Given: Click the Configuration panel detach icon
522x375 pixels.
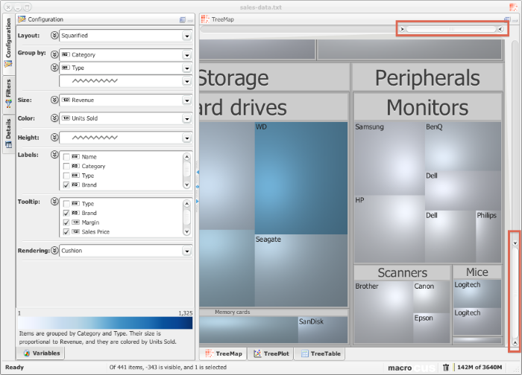Looking at the screenshot, I should (x=183, y=19).
